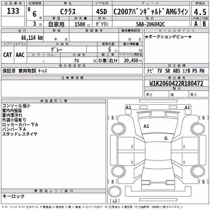Image resolution: width=210 pixels, height=210 pixels.
Task: Select exterior grade A
Action: pos(196,24)
